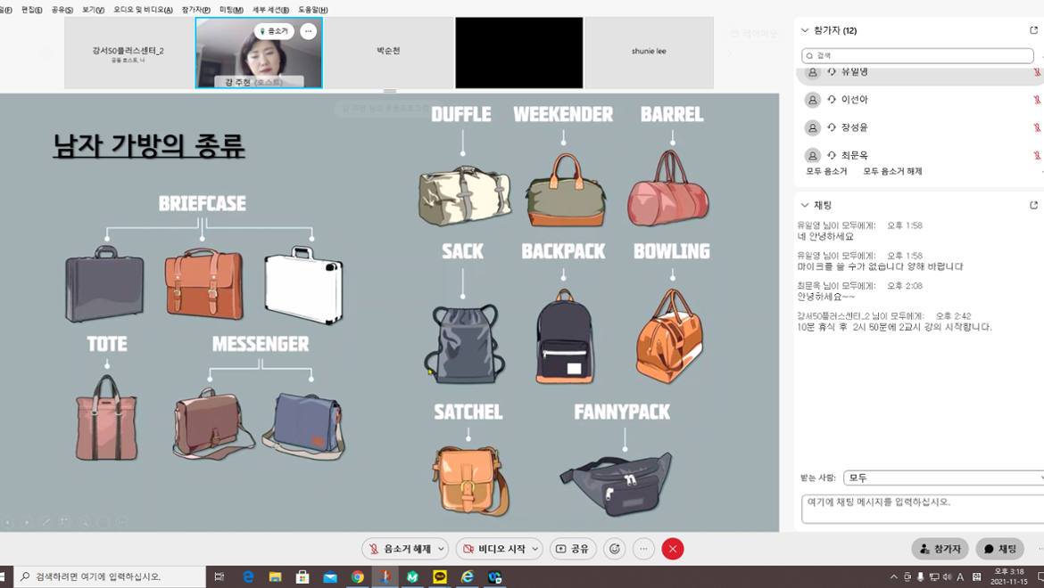Toggle the 참가자 panel button at bottom right
Image resolution: width=1044 pixels, height=588 pixels.
pyautogui.click(x=940, y=549)
